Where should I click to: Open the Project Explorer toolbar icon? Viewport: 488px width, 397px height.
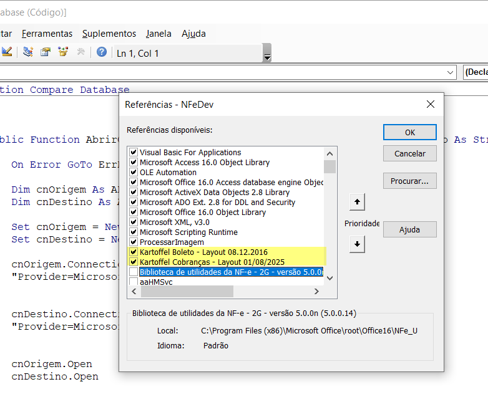[x=28, y=52]
